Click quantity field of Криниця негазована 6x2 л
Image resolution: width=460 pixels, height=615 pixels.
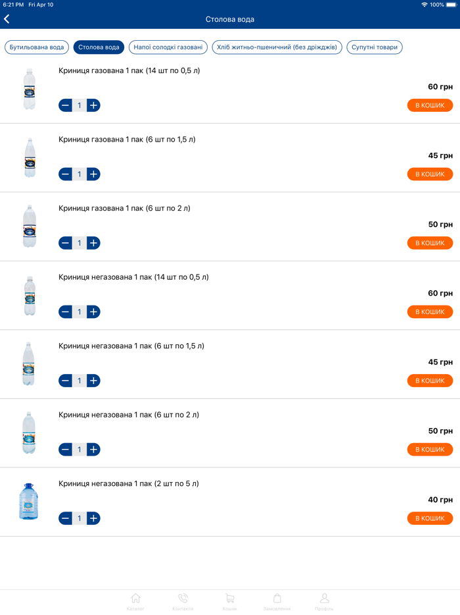[x=80, y=449]
